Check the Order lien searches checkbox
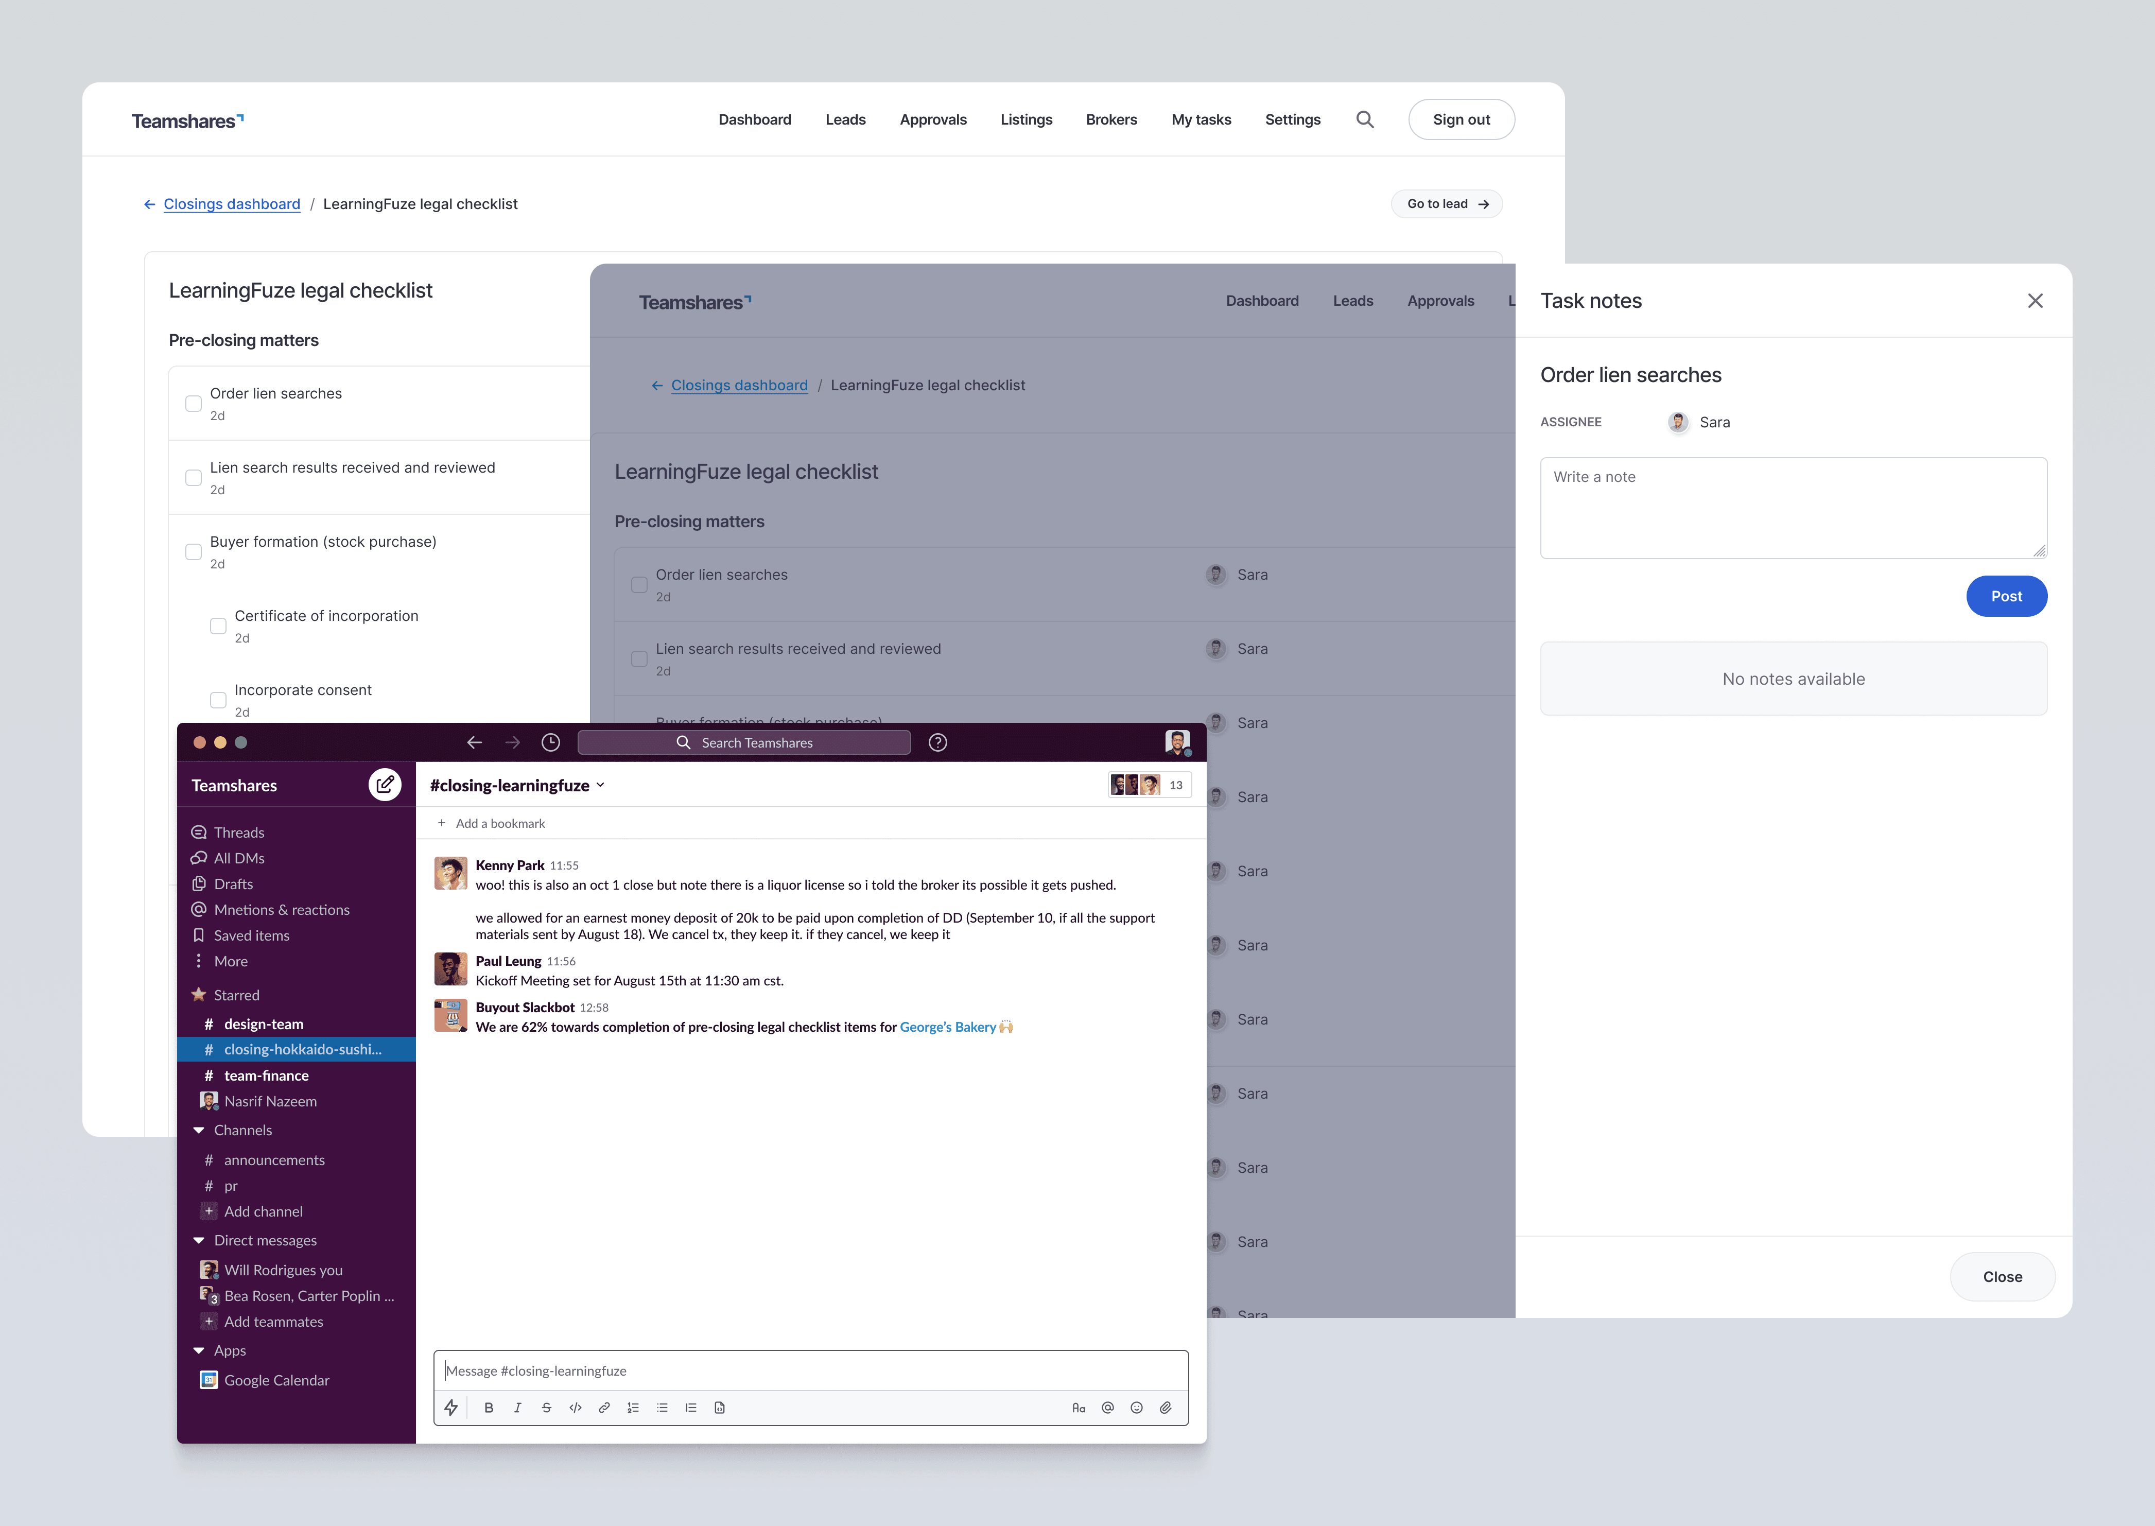Image resolution: width=2155 pixels, height=1526 pixels. tap(194, 403)
